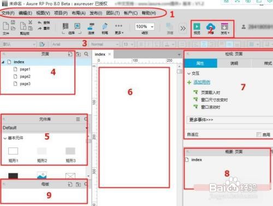Image resolution: width=273 pixels, height=206 pixels.
Task: Select the 矩形3 rectangle widget
Action: tap(70, 151)
